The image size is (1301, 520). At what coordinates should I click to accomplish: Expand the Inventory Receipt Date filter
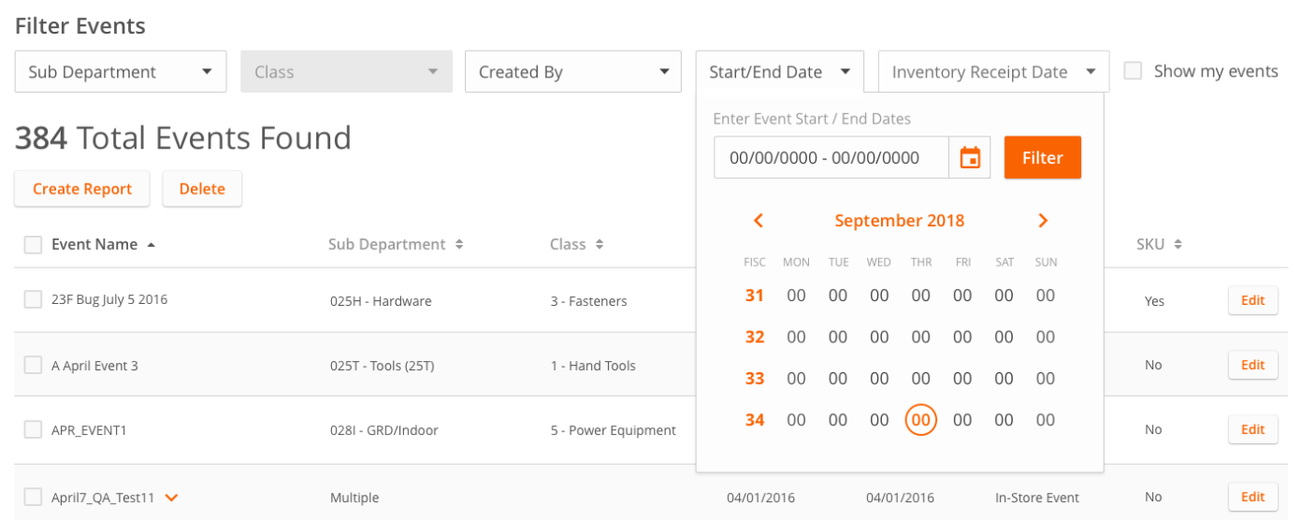coord(993,72)
